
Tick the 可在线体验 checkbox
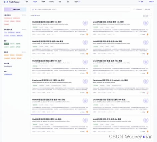click(x=134, y=9)
